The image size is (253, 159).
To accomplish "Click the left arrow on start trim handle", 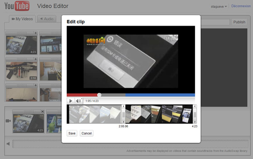I will pos(124,106).
